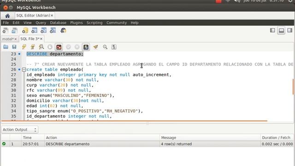Create a new stored routine icon
The image size is (295, 166).
click(53, 30)
